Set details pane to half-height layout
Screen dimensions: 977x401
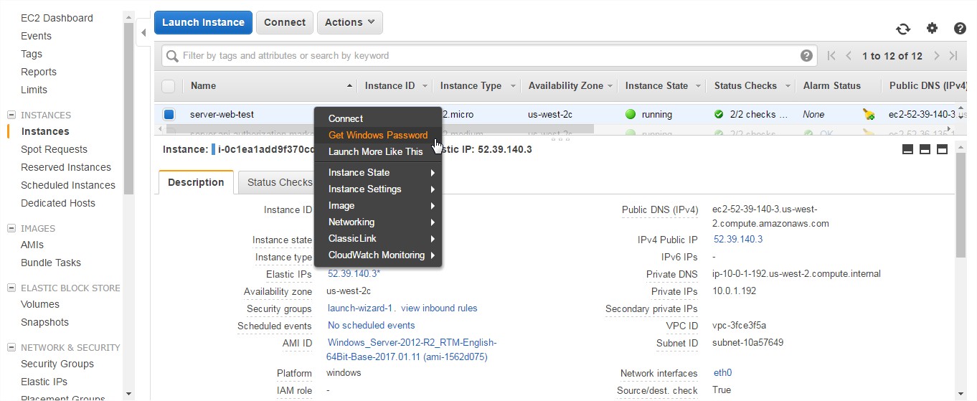pos(925,149)
